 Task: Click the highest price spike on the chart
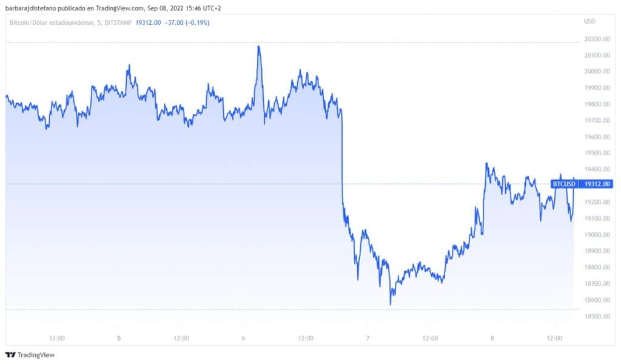pyautogui.click(x=259, y=47)
